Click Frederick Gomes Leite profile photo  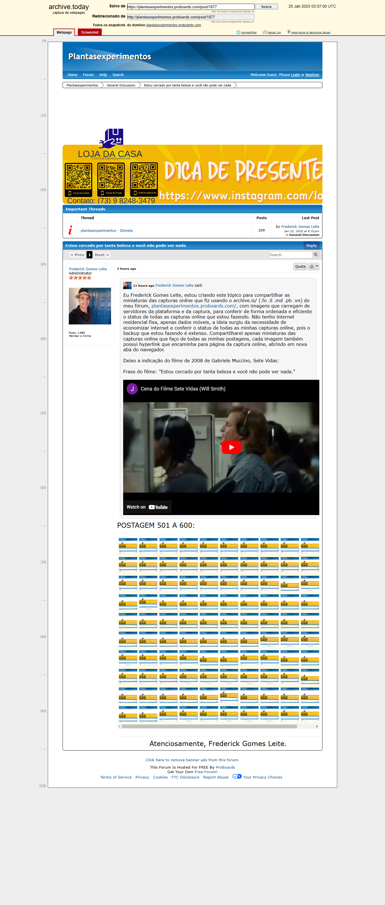click(x=90, y=306)
